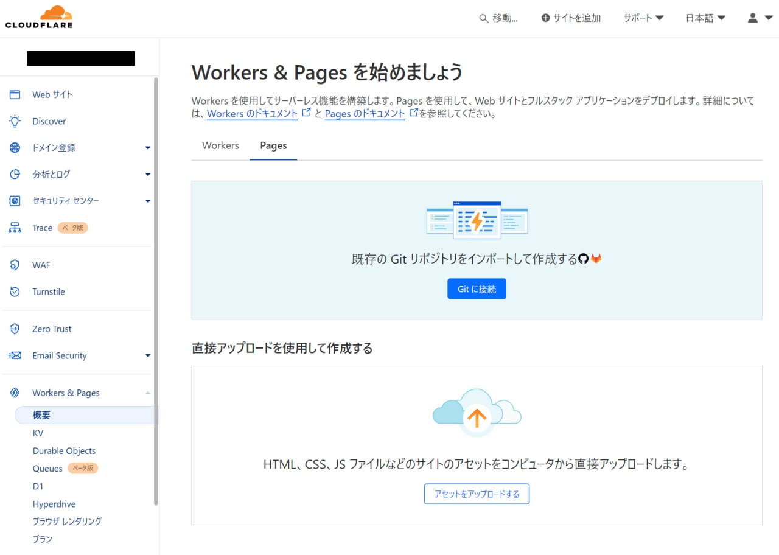Switch to the Workers tab

tap(220, 145)
